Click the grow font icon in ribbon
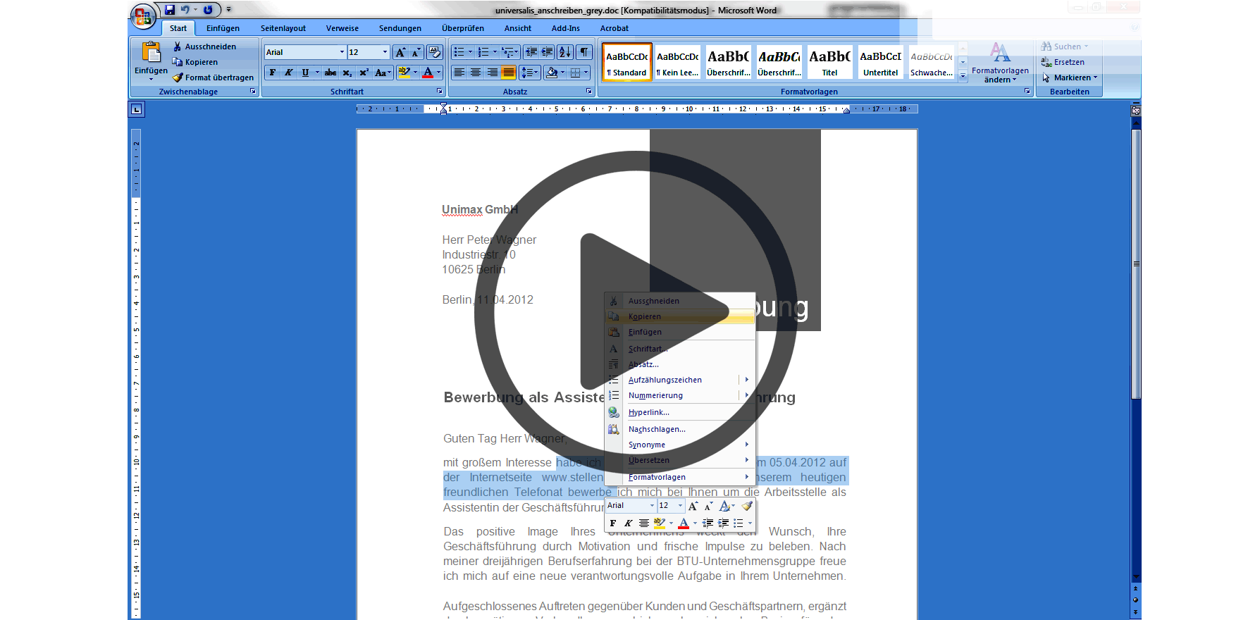Image resolution: width=1260 pixels, height=620 pixels. tap(400, 52)
